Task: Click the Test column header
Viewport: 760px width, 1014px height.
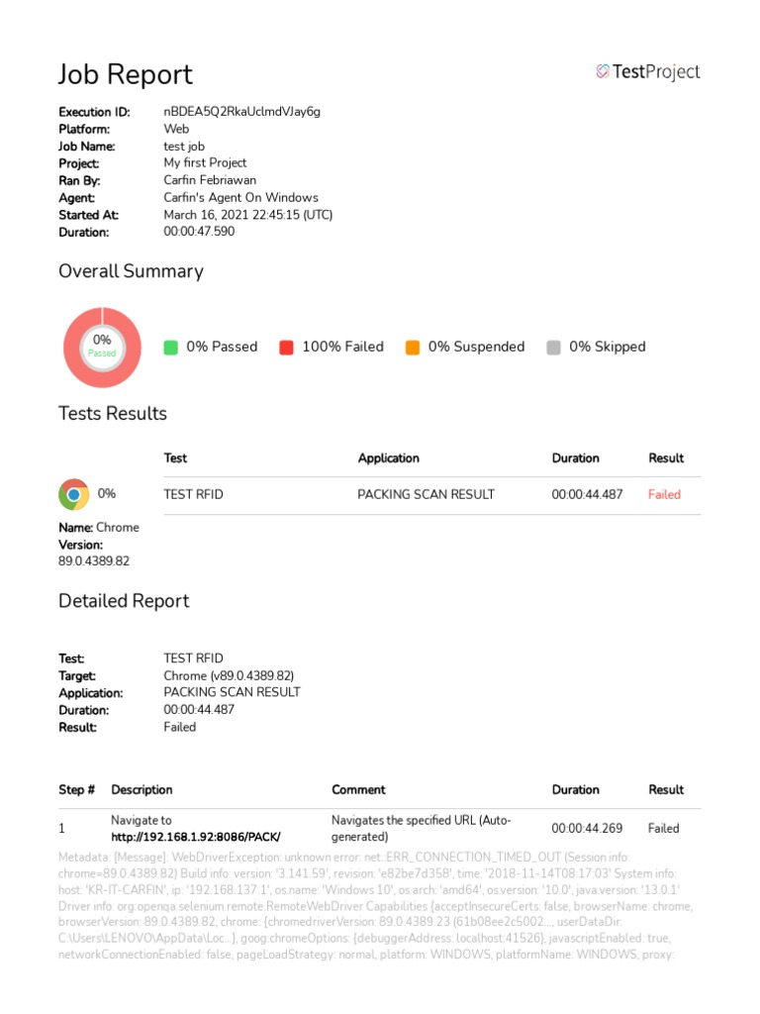Action: click(175, 457)
